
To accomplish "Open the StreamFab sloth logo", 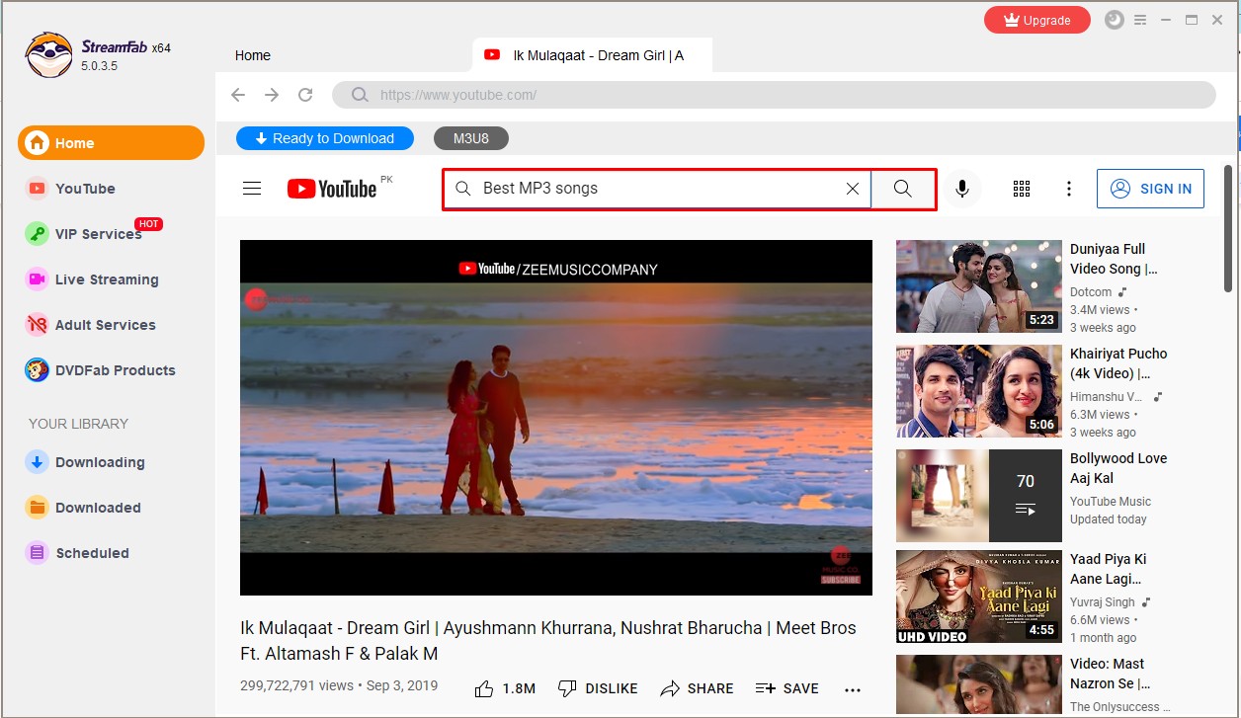I will 48,54.
